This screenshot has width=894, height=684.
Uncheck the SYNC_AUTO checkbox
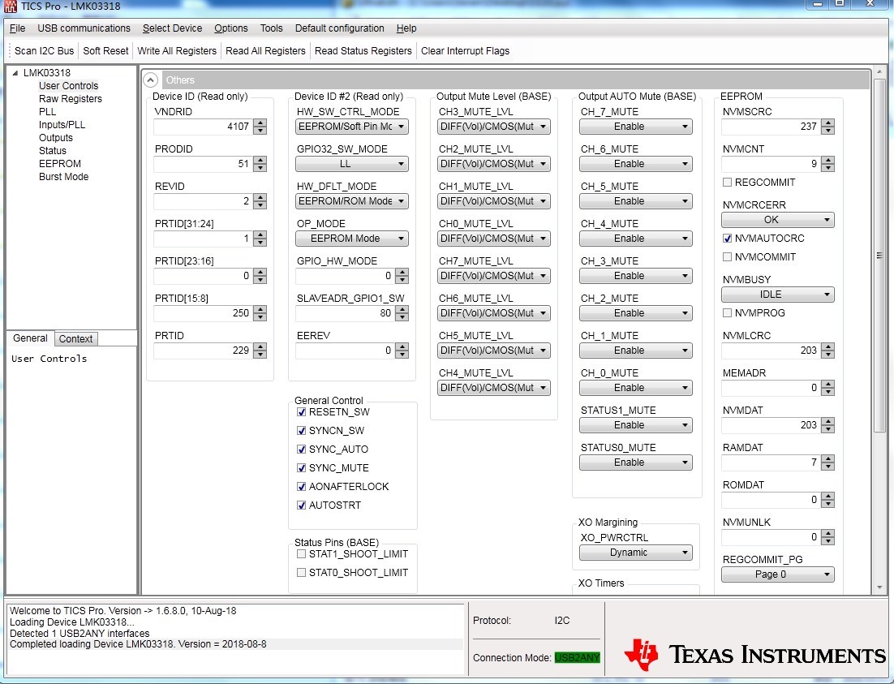coord(302,450)
